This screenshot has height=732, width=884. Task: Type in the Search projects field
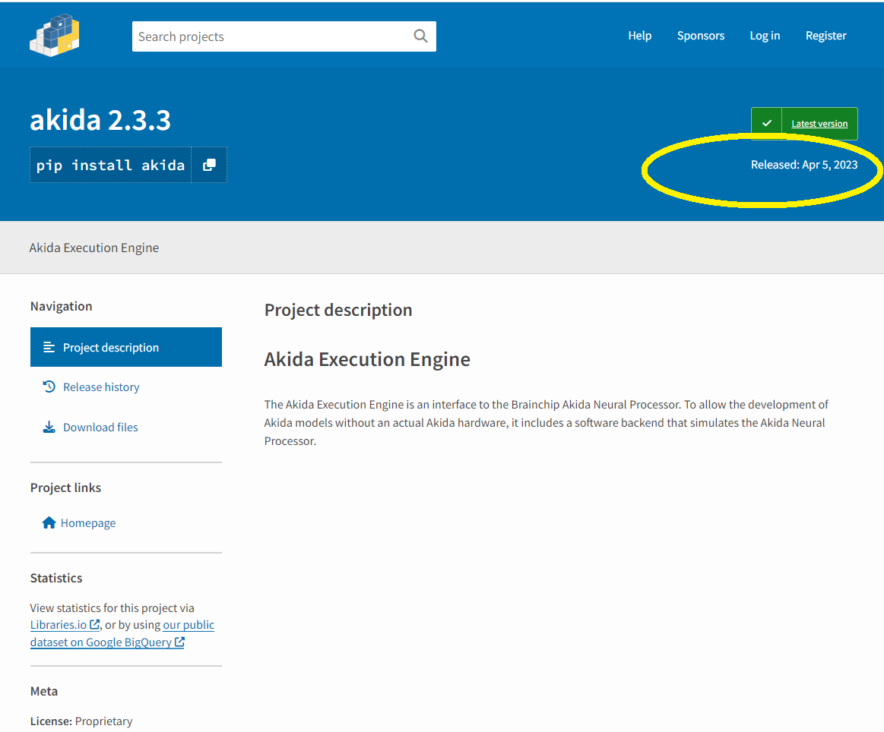click(270, 36)
